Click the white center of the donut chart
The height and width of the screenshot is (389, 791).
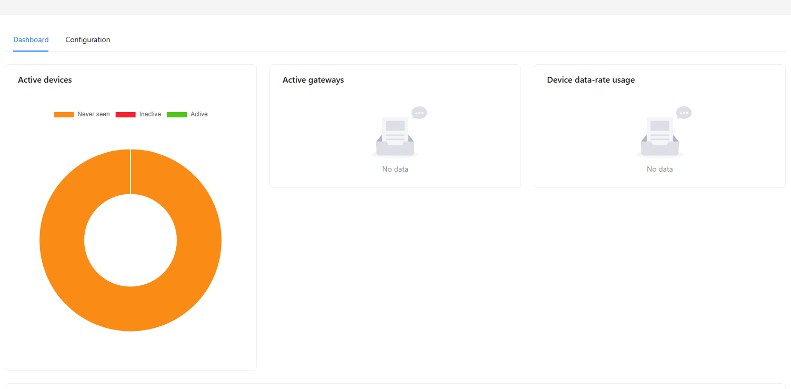click(131, 240)
